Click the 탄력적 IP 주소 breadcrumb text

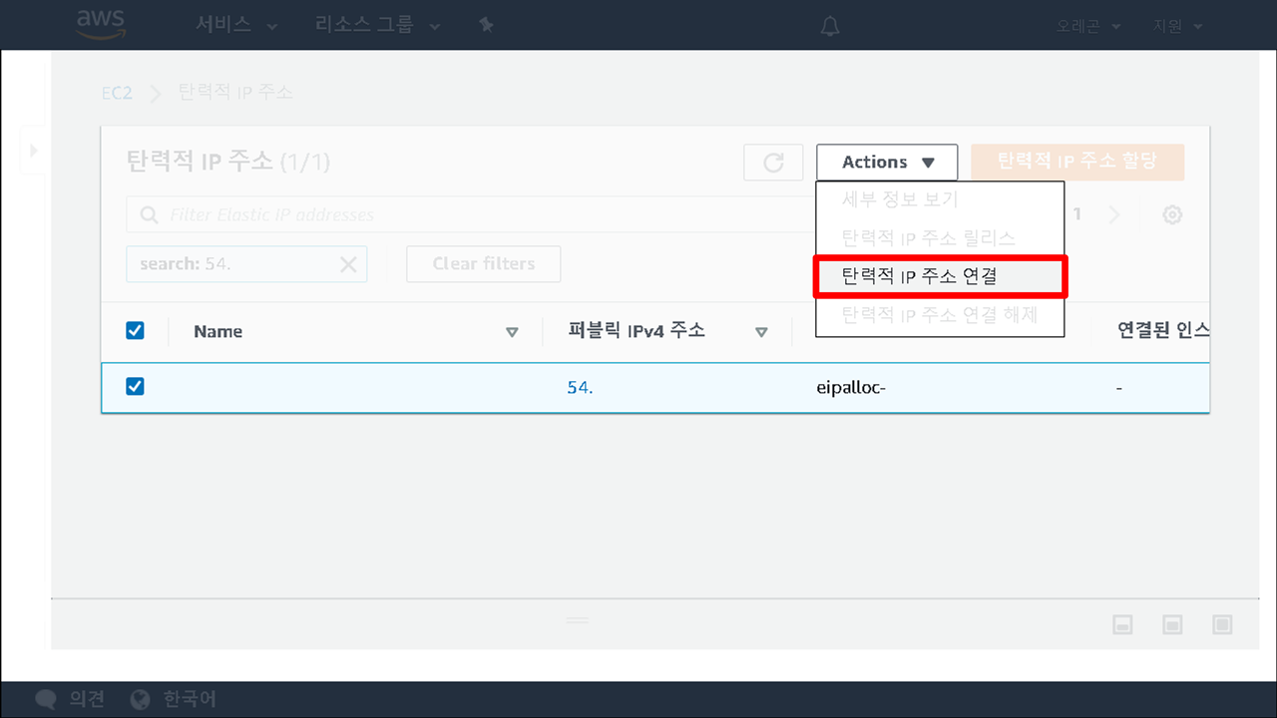point(235,92)
